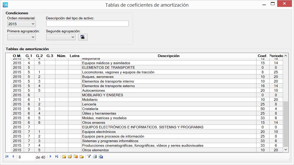Click the search button with binoculars icon

[83, 37]
